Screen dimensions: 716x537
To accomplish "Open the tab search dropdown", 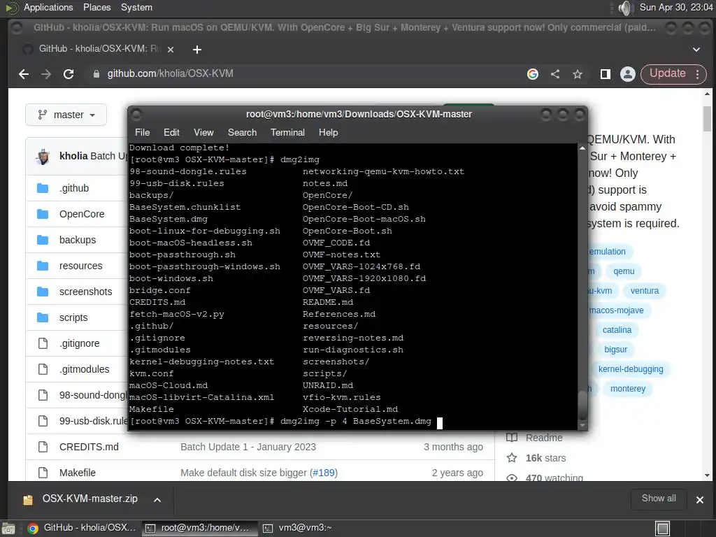I will point(696,50).
